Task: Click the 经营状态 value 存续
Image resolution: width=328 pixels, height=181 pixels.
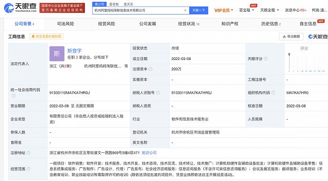Action: pyautogui.click(x=175, y=48)
